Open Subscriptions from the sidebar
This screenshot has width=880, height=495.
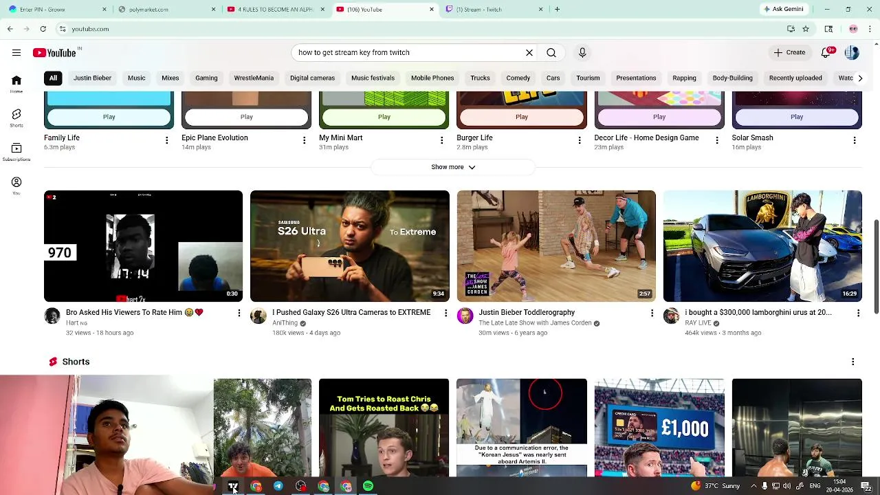point(16,153)
